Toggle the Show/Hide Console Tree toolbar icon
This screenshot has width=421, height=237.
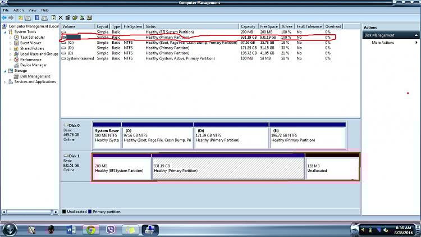[28, 18]
